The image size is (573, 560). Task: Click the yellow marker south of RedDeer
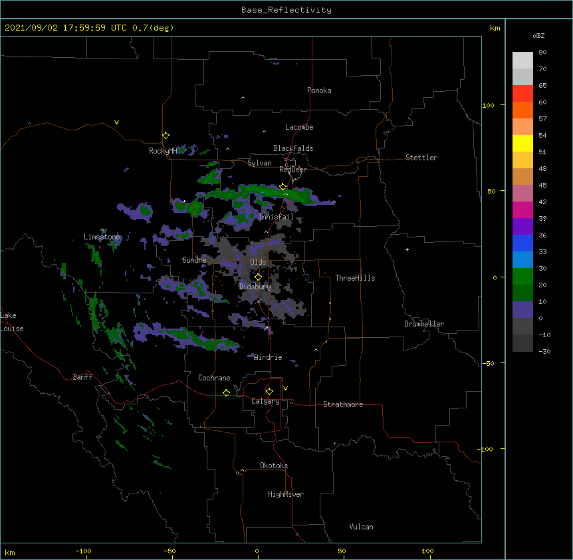tap(283, 187)
